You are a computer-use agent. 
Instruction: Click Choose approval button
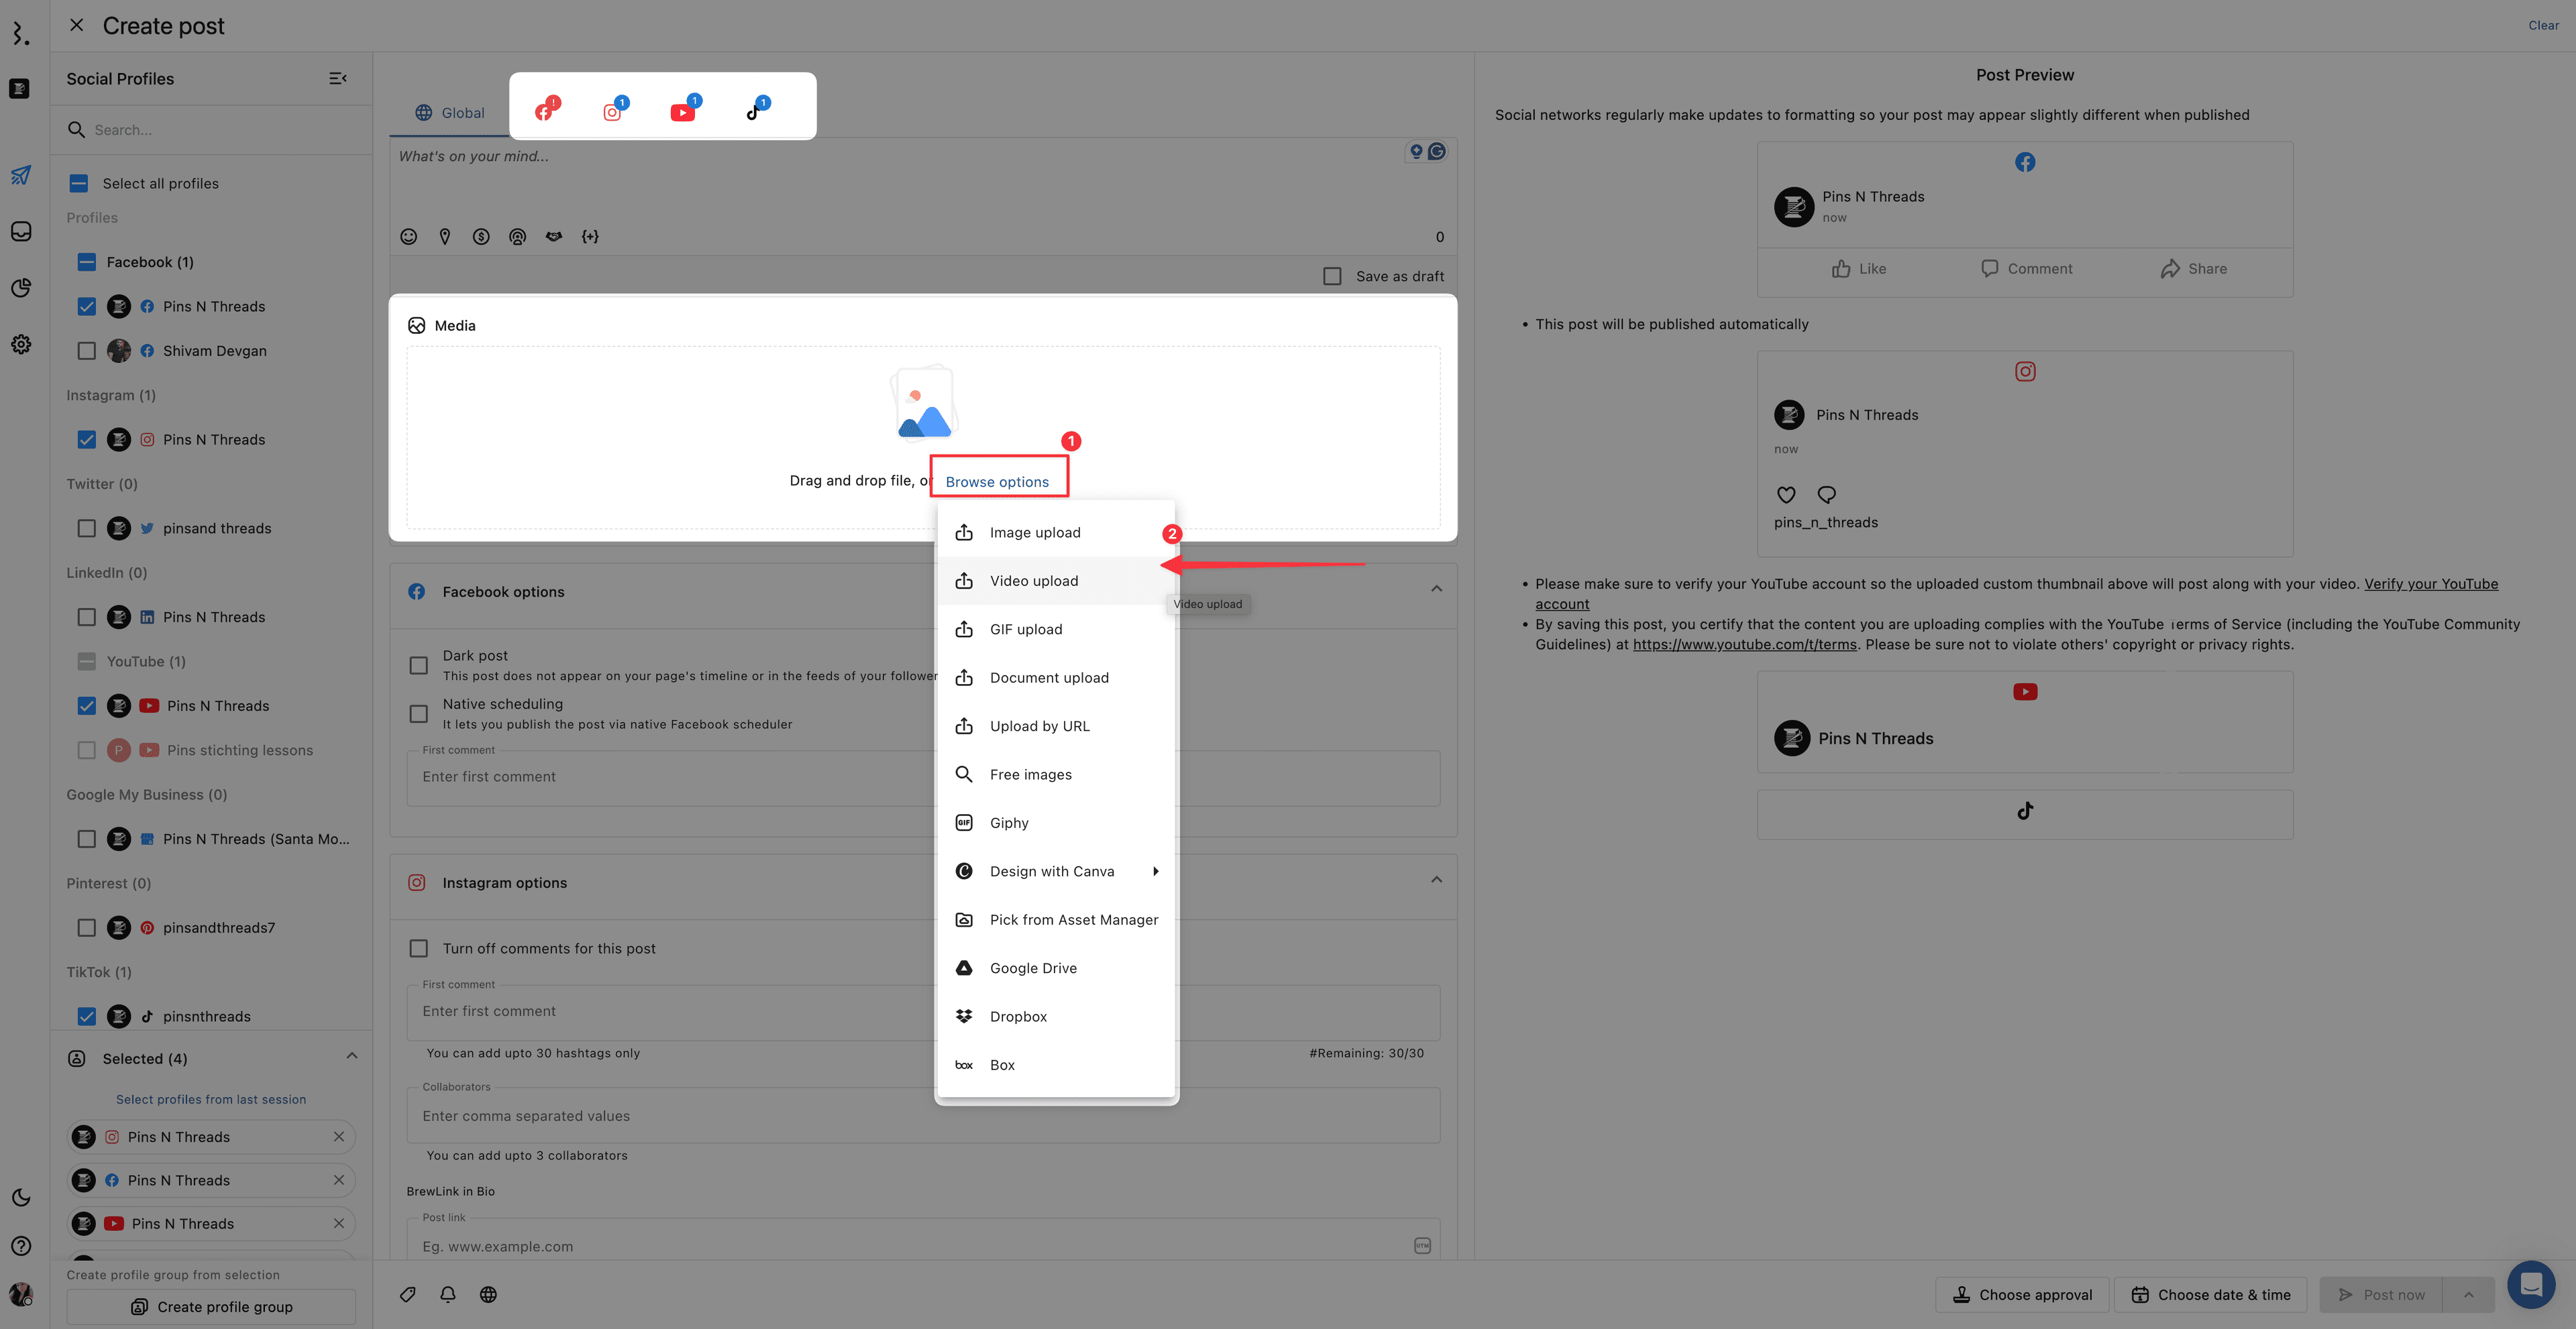tap(2022, 1295)
